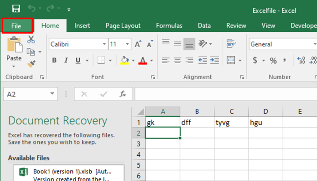This screenshot has height=181, width=317.
Task: Click the Insert Function fx icon
Action: 123,94
